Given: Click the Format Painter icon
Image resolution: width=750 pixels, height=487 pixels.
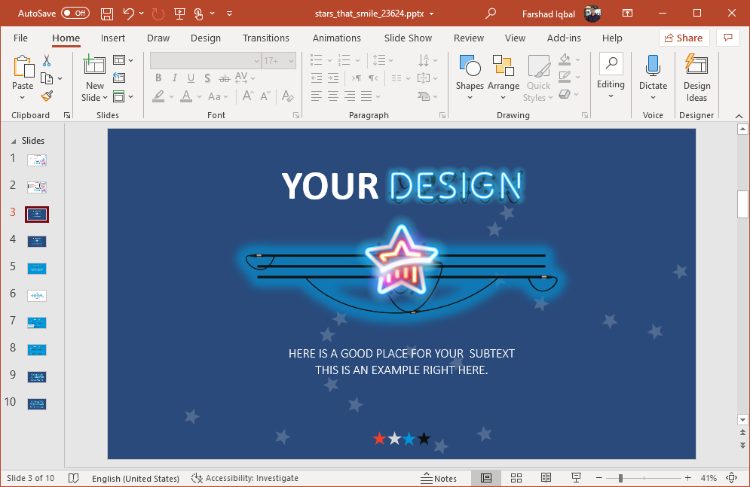Looking at the screenshot, I should [x=47, y=96].
